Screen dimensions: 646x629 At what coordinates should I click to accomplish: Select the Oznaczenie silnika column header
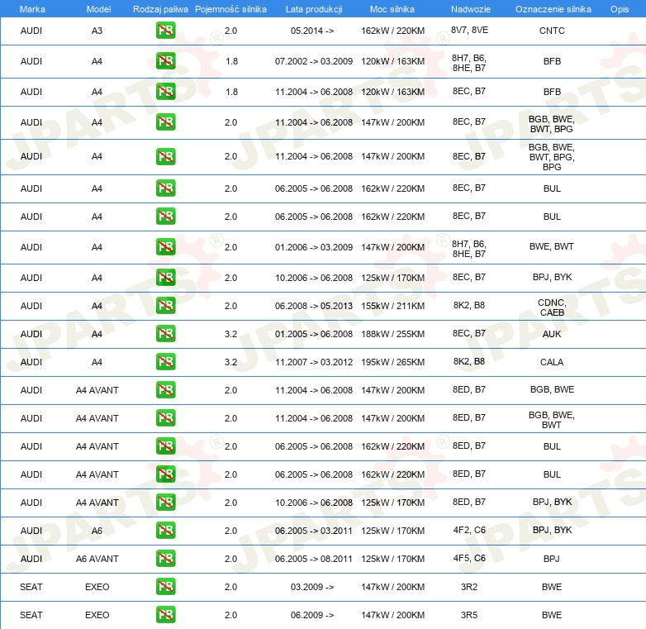coord(553,9)
